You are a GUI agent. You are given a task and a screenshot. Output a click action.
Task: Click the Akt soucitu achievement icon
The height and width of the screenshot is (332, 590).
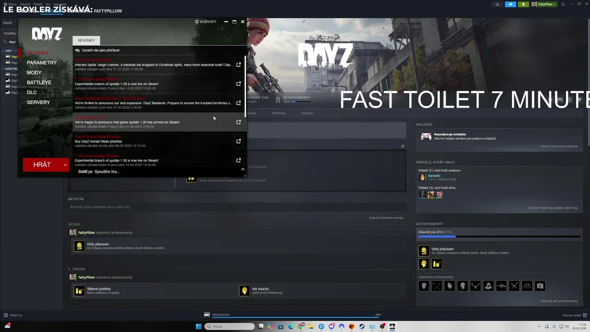pyautogui.click(x=244, y=290)
